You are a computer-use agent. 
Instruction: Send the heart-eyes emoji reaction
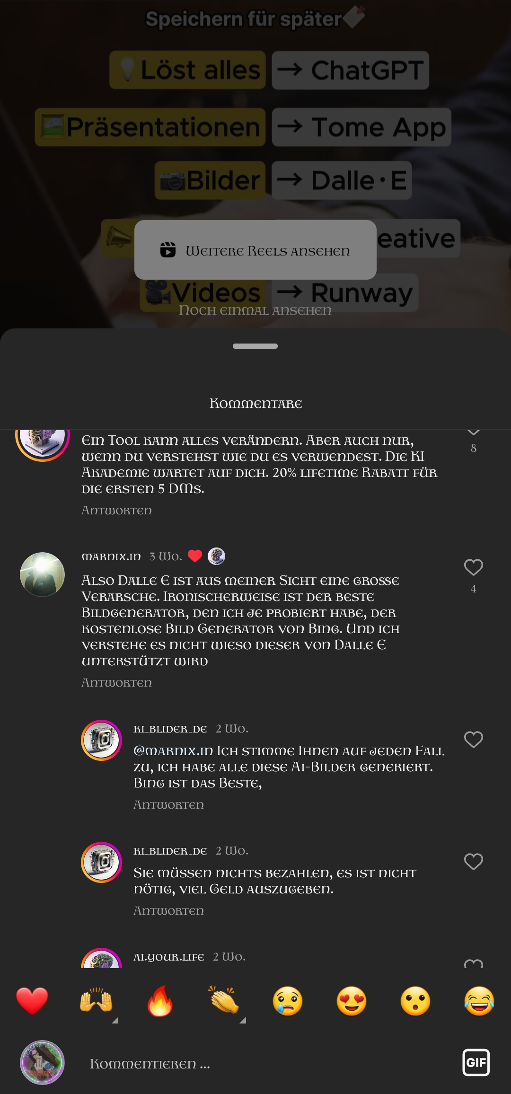tap(352, 1001)
